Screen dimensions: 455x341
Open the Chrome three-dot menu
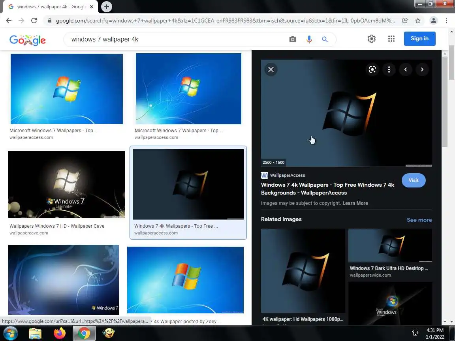coord(446,21)
